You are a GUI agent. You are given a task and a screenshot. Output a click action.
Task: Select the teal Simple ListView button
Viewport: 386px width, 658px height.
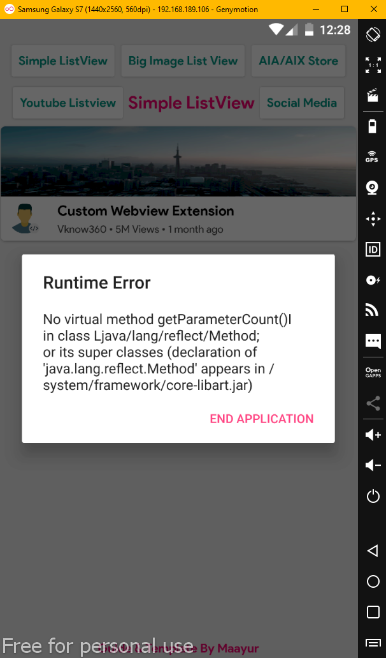click(x=63, y=61)
